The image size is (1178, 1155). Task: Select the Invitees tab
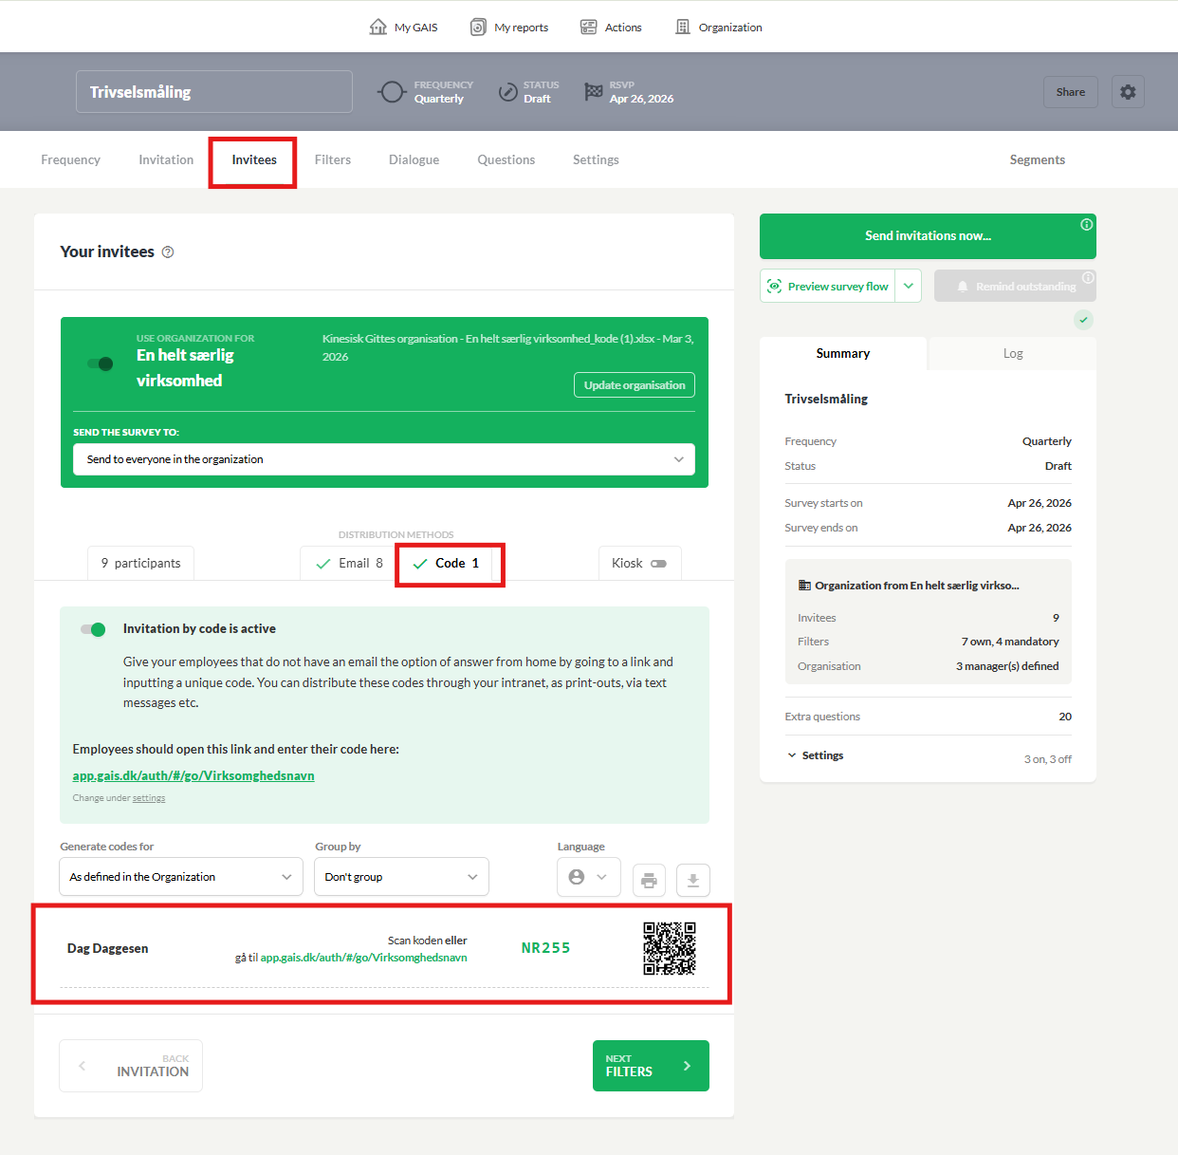click(254, 159)
